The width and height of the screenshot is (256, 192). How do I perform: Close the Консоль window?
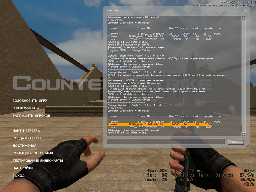245,10
